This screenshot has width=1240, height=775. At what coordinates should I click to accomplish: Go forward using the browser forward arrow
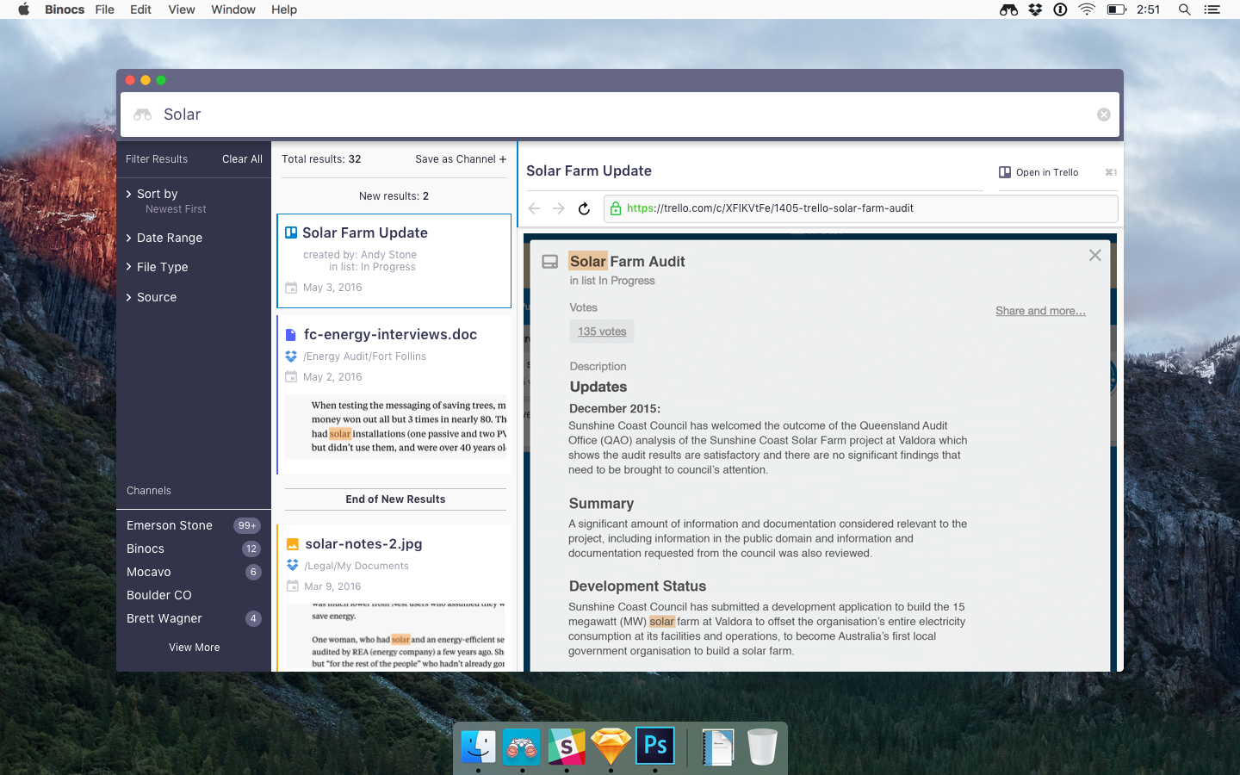click(x=559, y=208)
